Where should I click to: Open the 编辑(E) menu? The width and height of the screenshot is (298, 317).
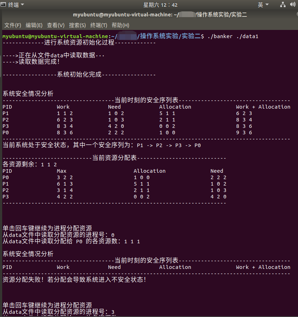coord(34,25)
